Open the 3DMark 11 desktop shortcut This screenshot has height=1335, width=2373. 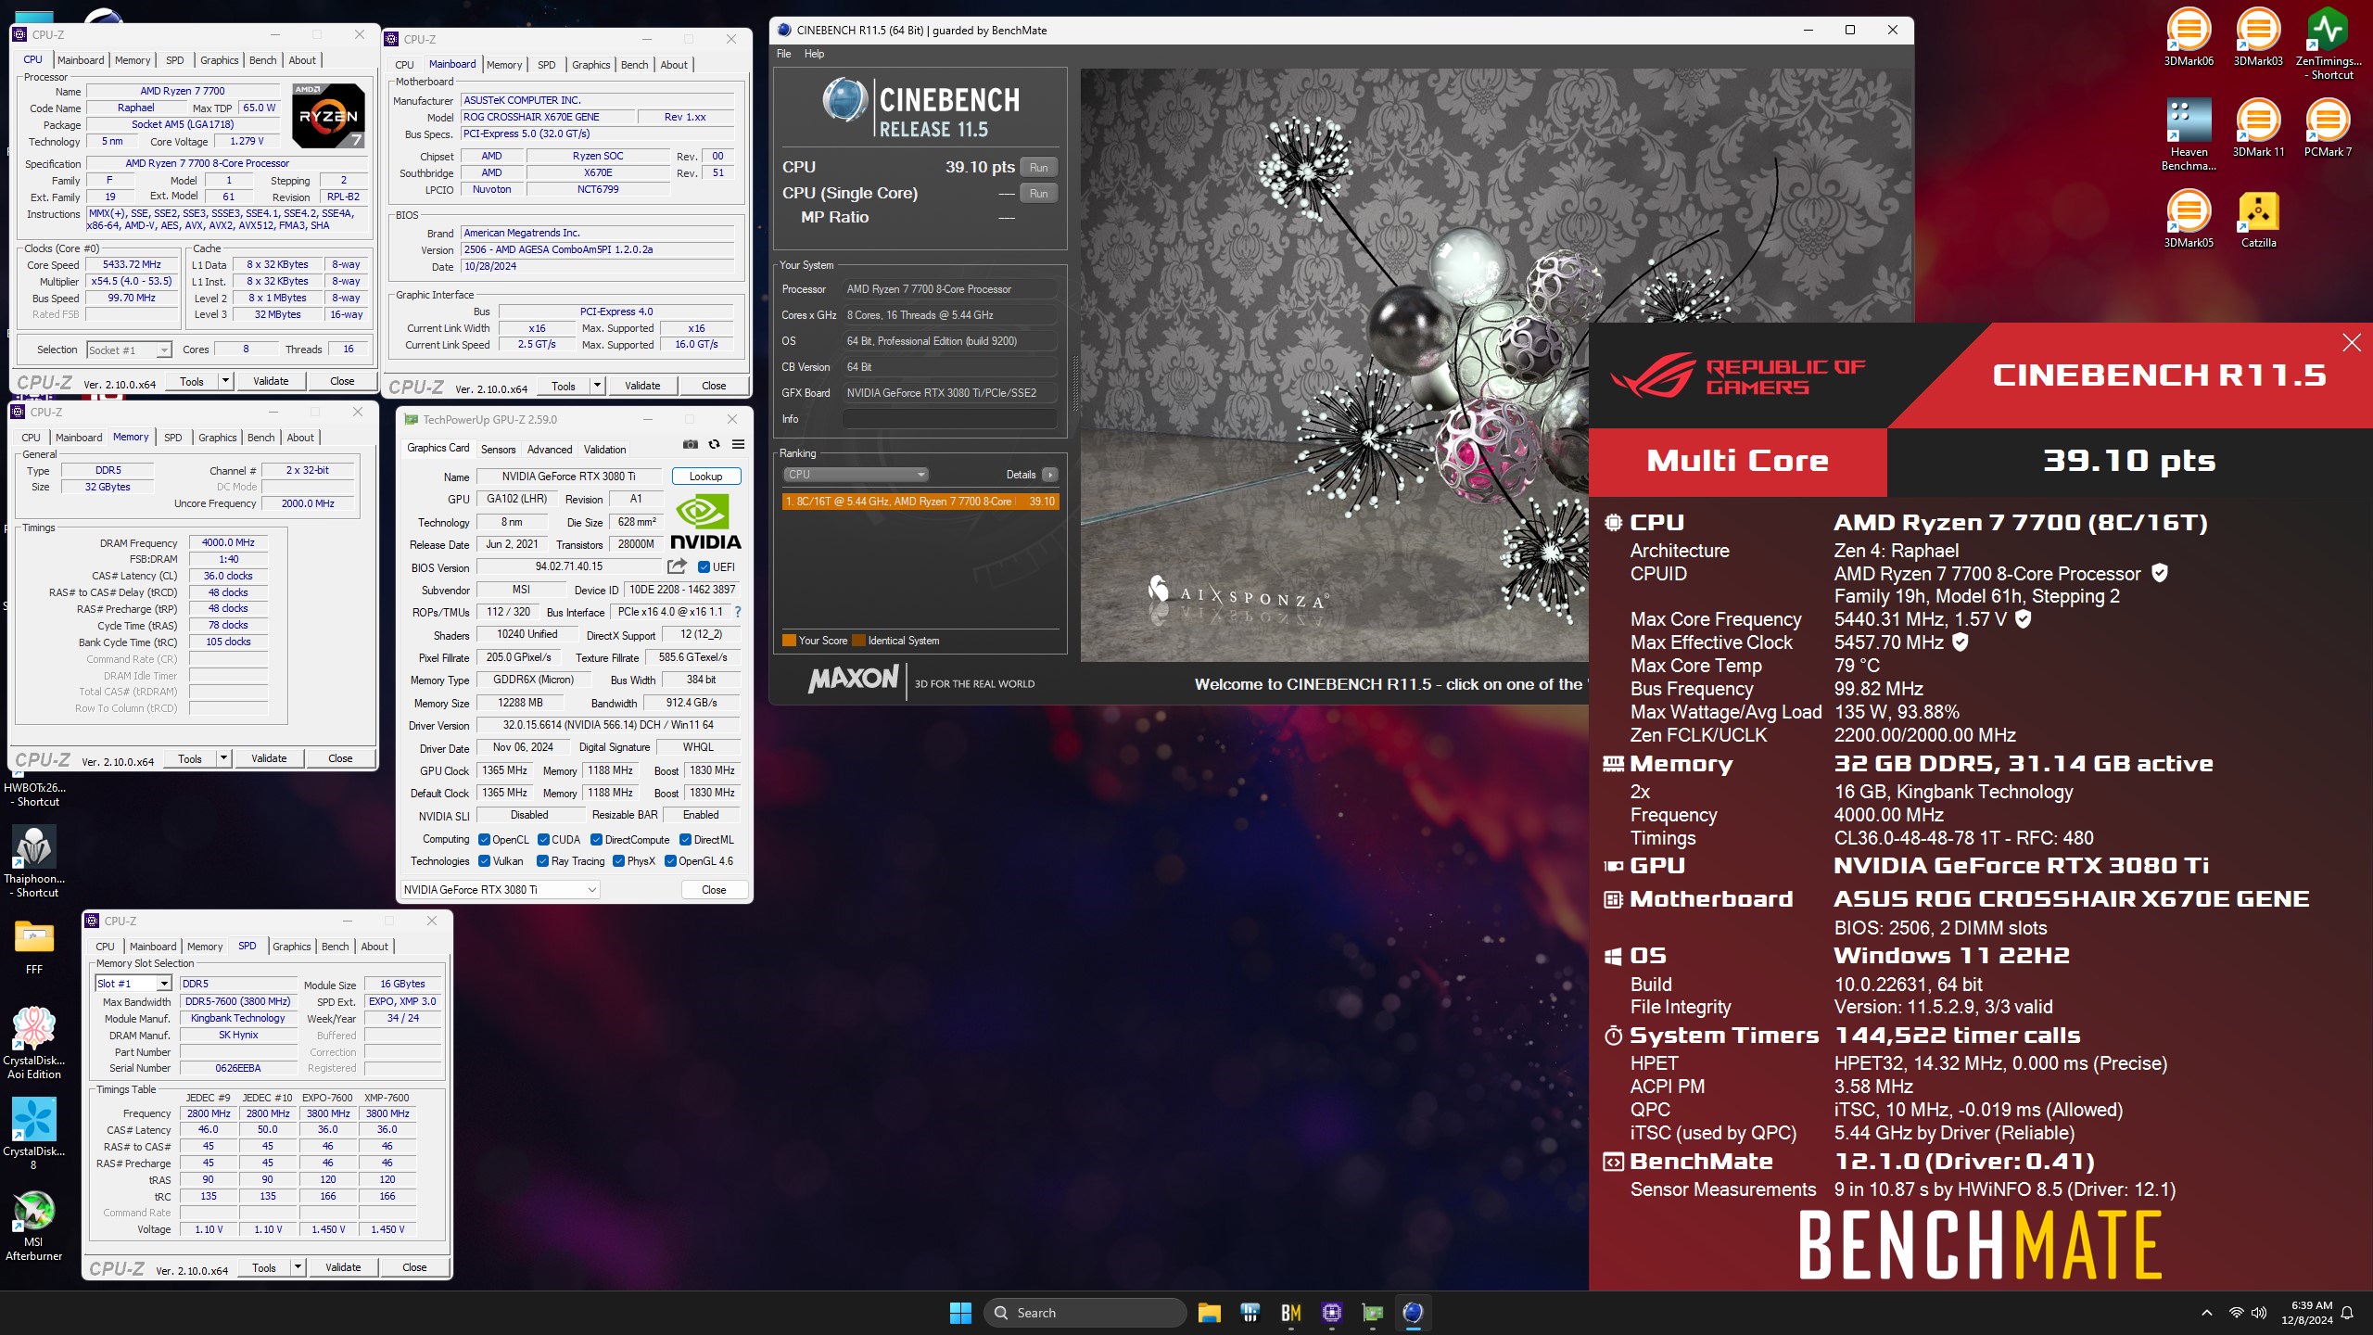pyautogui.click(x=2257, y=129)
